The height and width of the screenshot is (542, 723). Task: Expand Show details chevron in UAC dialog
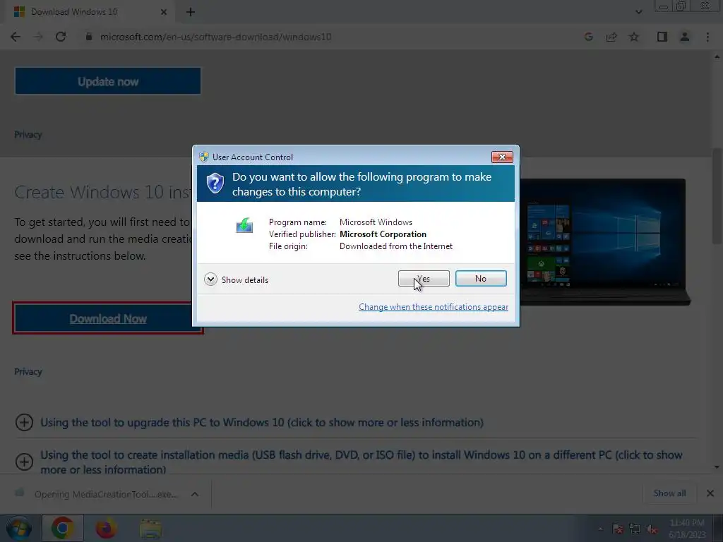click(x=210, y=279)
